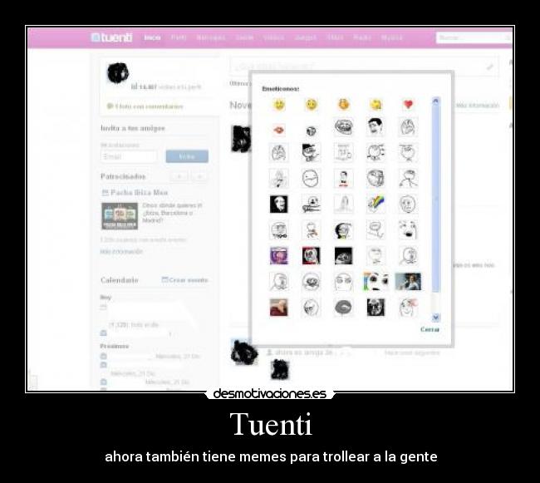Open the Perfil tab

coord(179,37)
